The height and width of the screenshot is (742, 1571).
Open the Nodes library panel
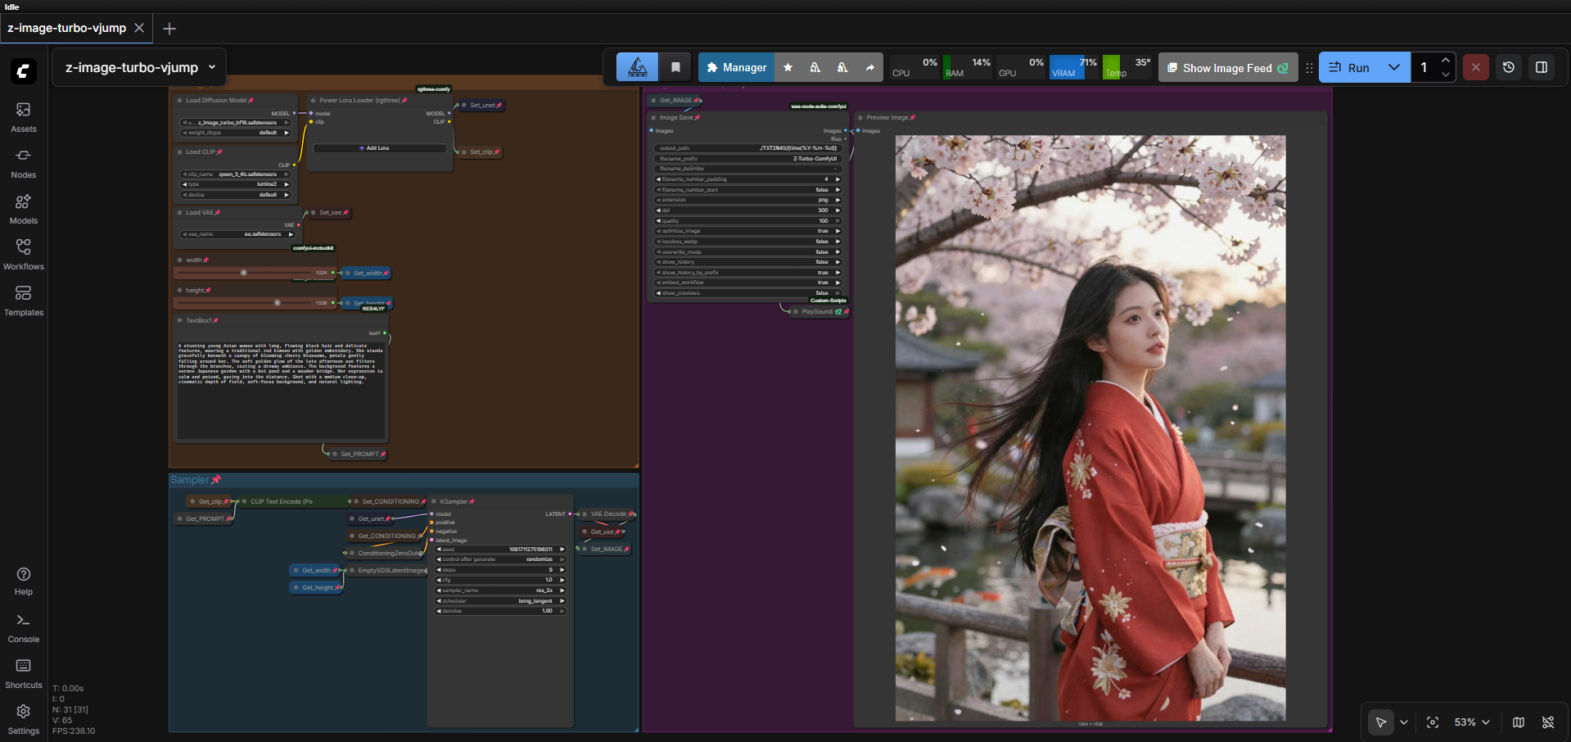click(x=23, y=163)
